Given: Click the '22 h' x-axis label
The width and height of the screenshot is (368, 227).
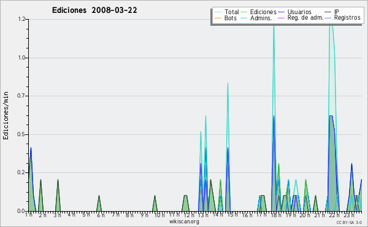Looking at the screenshot, I should [x=334, y=215].
